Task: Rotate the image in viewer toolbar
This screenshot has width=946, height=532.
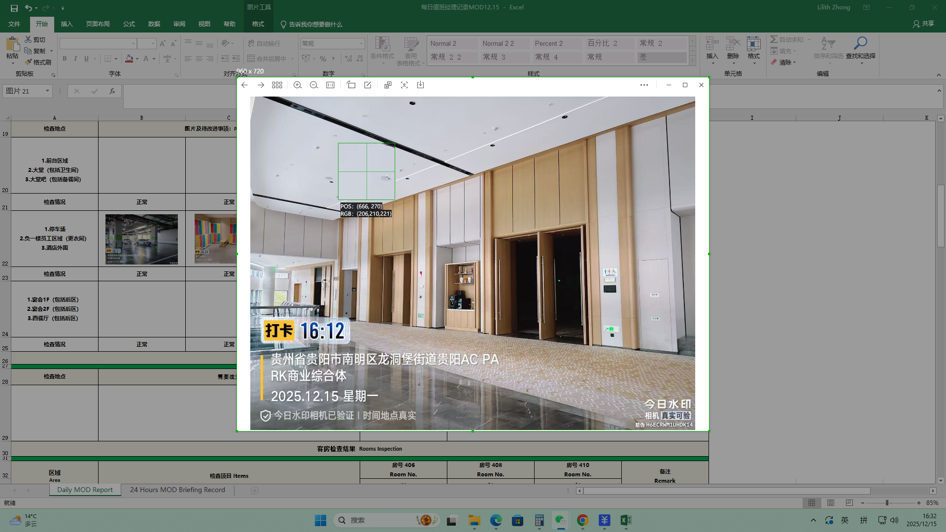Action: pos(351,85)
